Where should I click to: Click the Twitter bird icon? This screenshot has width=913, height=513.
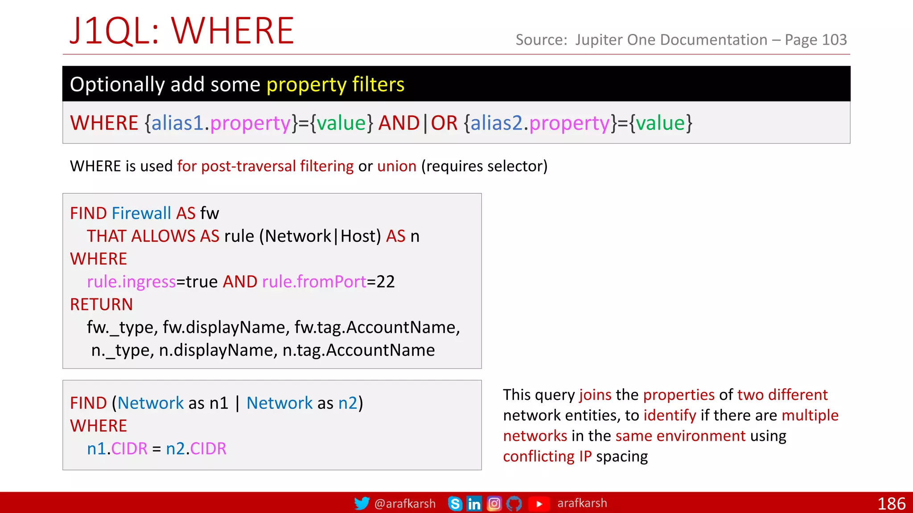(x=362, y=503)
